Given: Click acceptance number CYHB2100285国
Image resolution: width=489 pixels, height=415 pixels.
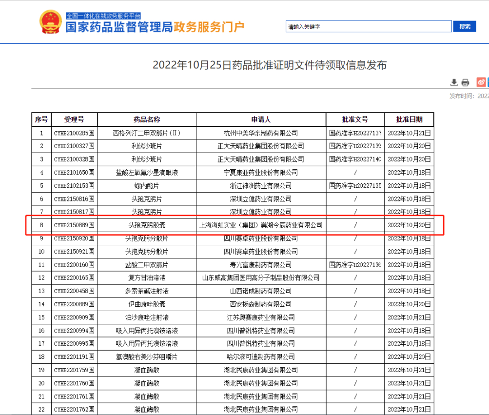Looking at the screenshot, I should pyautogui.click(x=74, y=133).
